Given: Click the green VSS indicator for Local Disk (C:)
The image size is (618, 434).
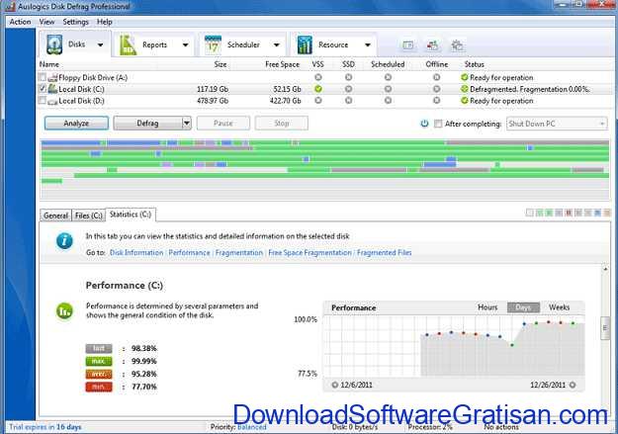Looking at the screenshot, I should pyautogui.click(x=318, y=89).
